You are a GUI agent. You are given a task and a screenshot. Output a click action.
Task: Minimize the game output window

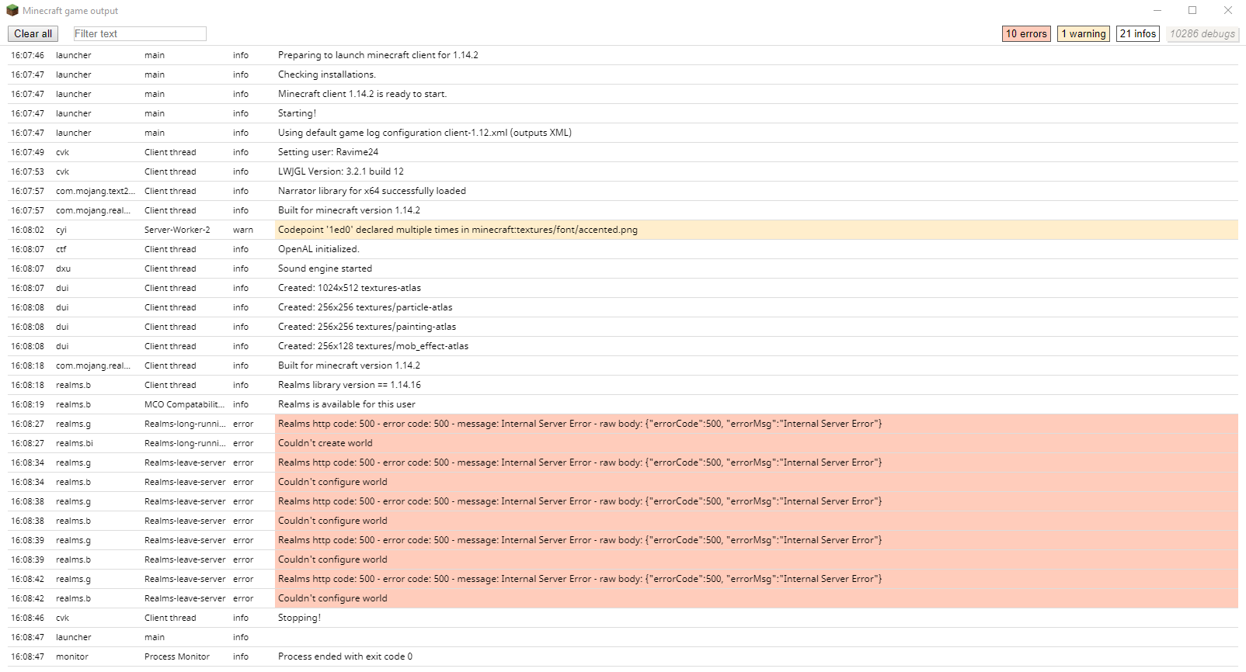coord(1157,11)
